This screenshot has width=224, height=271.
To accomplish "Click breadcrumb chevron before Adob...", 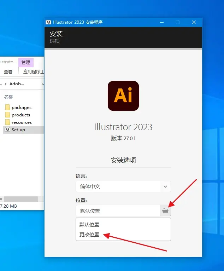I will pyautogui.click(x=6, y=84).
